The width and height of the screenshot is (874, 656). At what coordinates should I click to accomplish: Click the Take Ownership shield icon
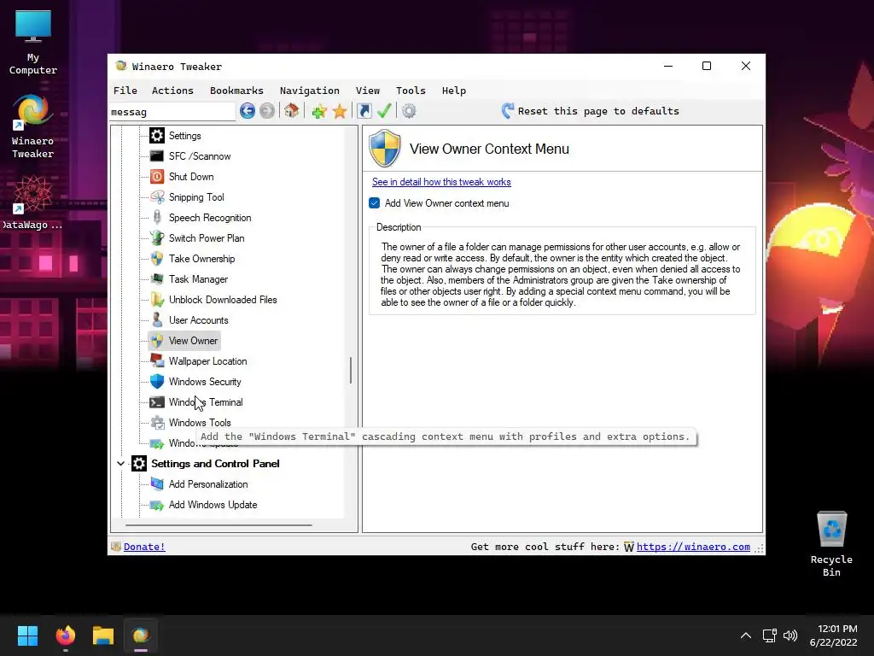click(157, 259)
